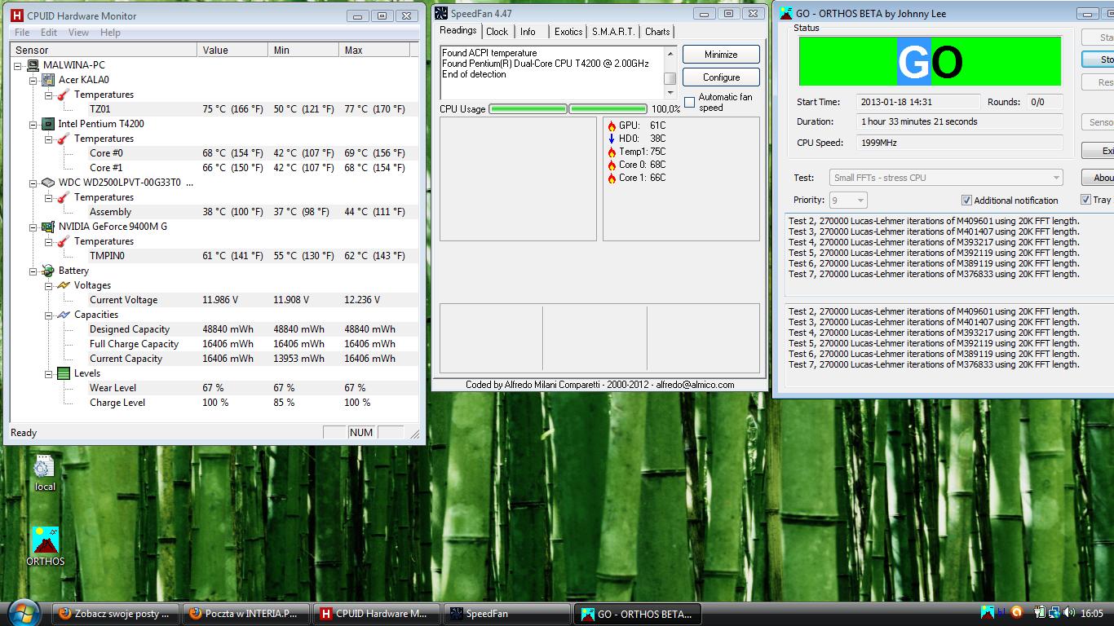Image resolution: width=1114 pixels, height=626 pixels.
Task: Switch to the Charts tab in SpeedFan
Action: point(657,32)
